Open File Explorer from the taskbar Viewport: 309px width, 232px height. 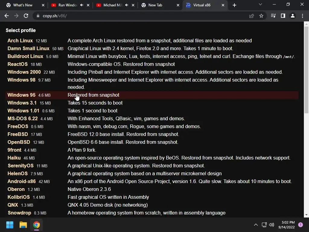click(23, 225)
